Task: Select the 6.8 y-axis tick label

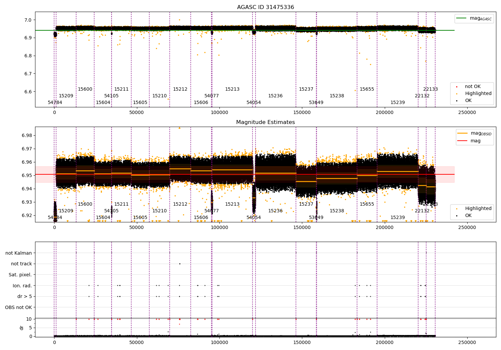Action: 28,56
